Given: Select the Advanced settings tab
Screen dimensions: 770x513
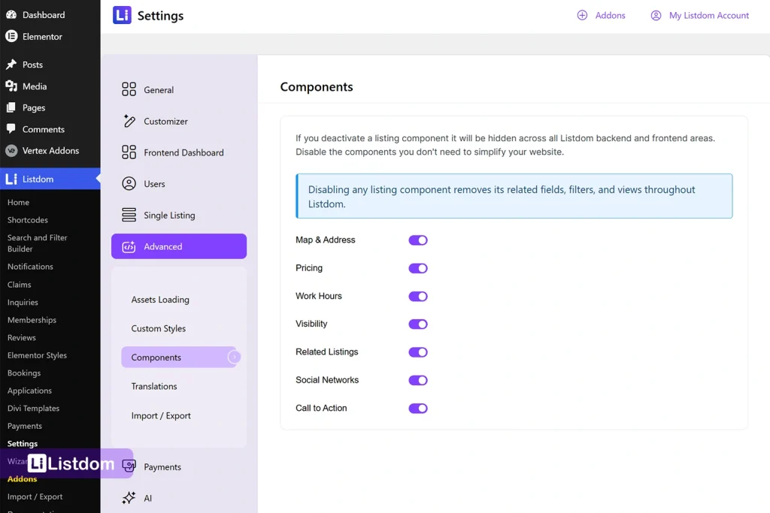Looking at the screenshot, I should 179,246.
